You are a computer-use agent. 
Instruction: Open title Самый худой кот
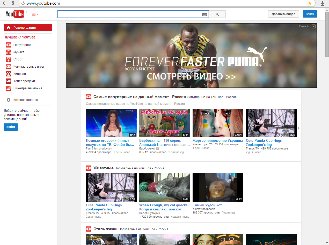tap(207, 205)
